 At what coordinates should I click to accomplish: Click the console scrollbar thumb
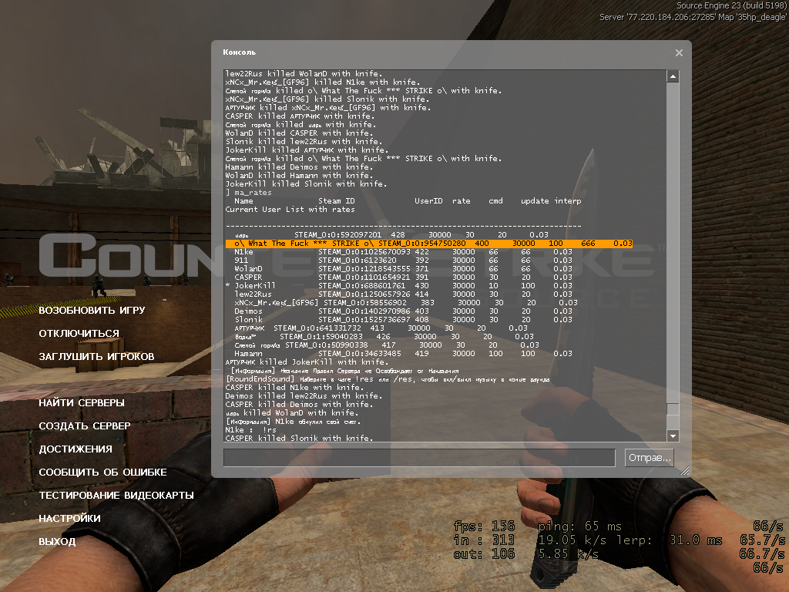pyautogui.click(x=673, y=409)
